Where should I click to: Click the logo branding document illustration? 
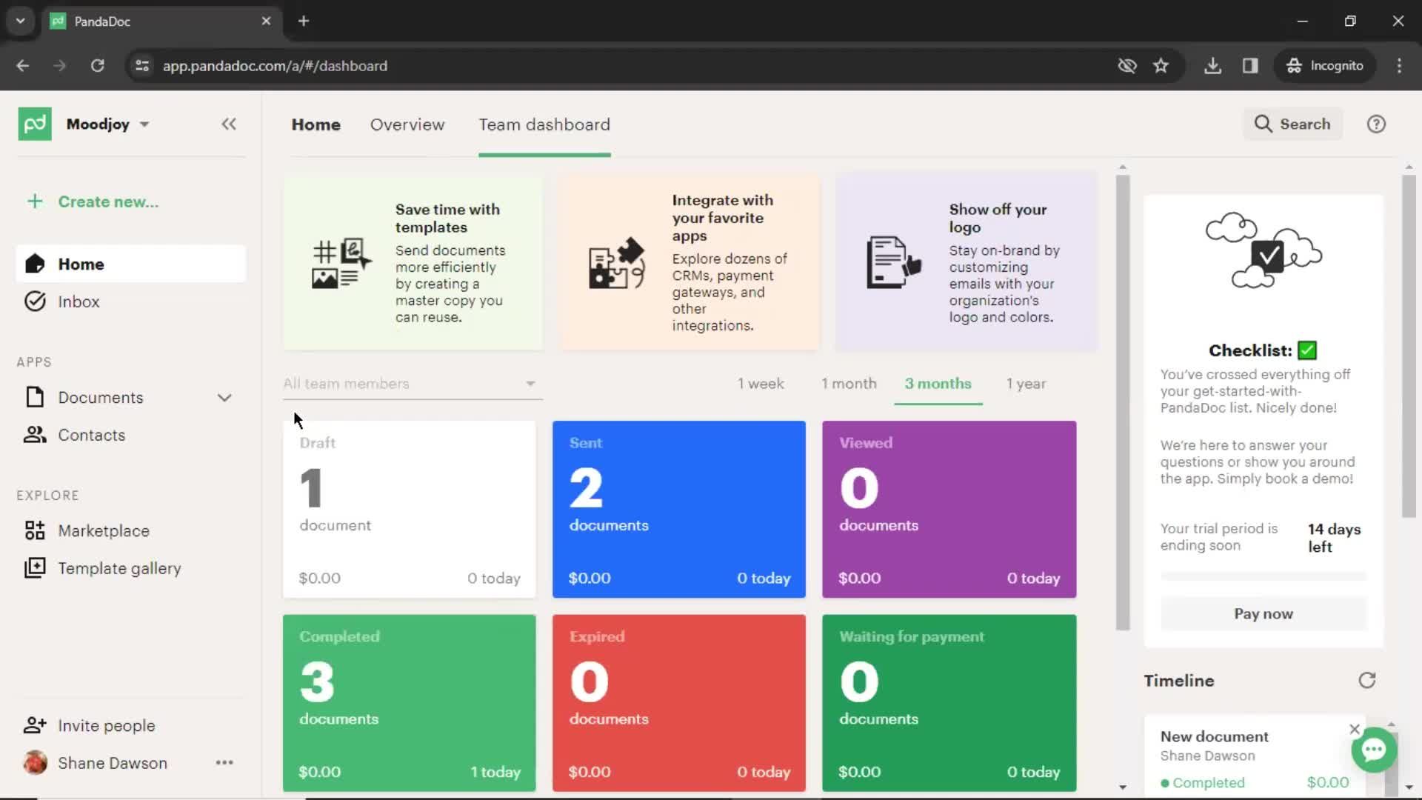tap(894, 262)
